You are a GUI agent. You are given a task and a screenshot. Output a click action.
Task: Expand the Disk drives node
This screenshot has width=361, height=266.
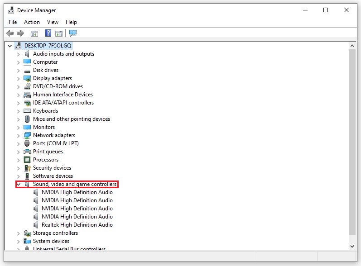tap(19, 71)
